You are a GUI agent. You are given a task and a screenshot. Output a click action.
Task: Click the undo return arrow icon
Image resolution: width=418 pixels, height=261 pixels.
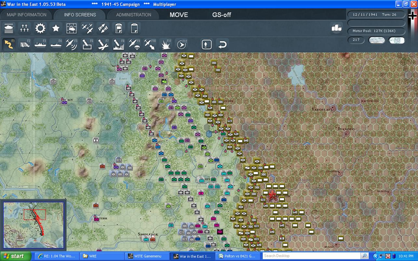[222, 44]
